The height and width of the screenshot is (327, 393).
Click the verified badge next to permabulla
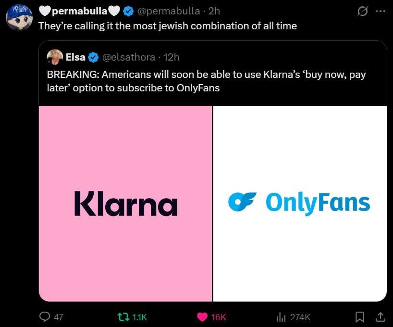128,11
